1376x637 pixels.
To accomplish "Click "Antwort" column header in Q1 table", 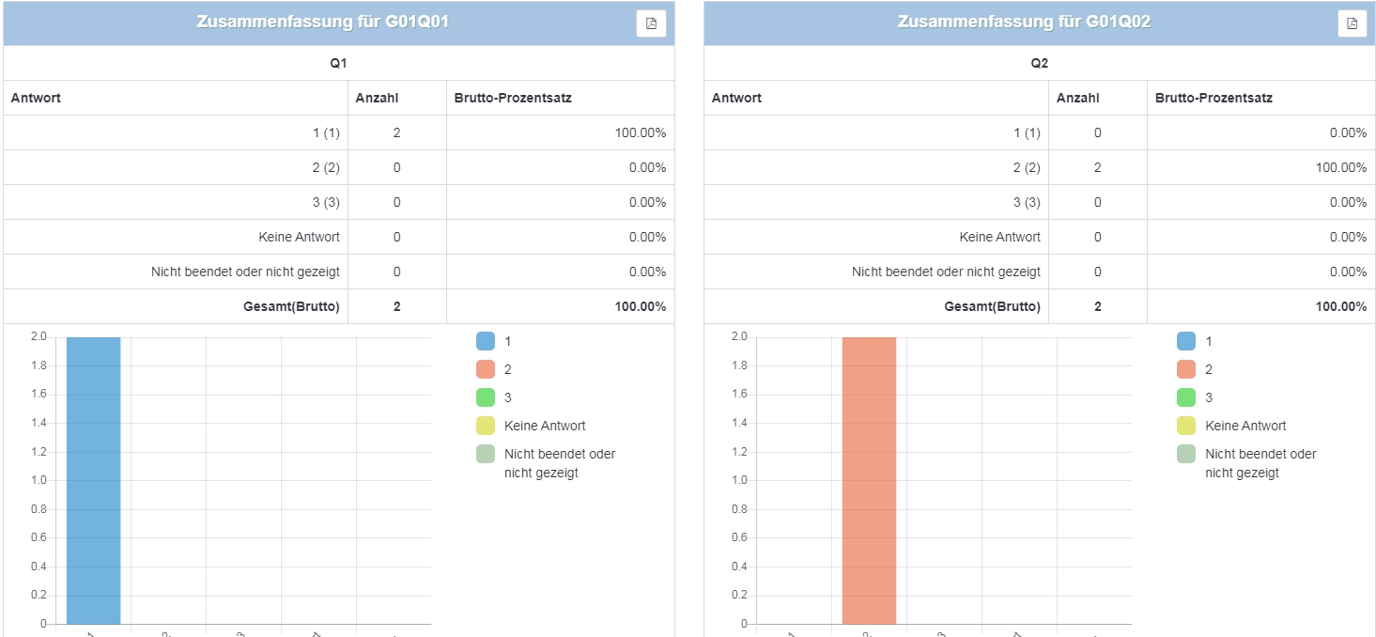I will coord(36,98).
